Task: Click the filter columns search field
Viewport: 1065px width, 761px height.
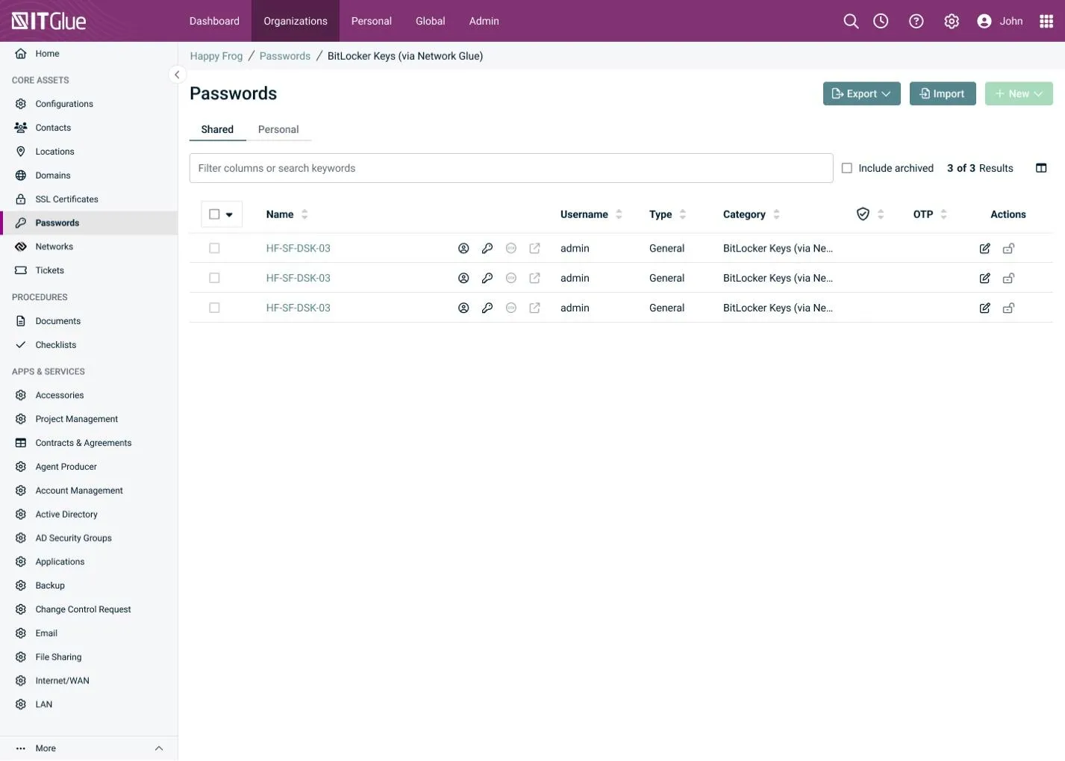Action: (510, 168)
